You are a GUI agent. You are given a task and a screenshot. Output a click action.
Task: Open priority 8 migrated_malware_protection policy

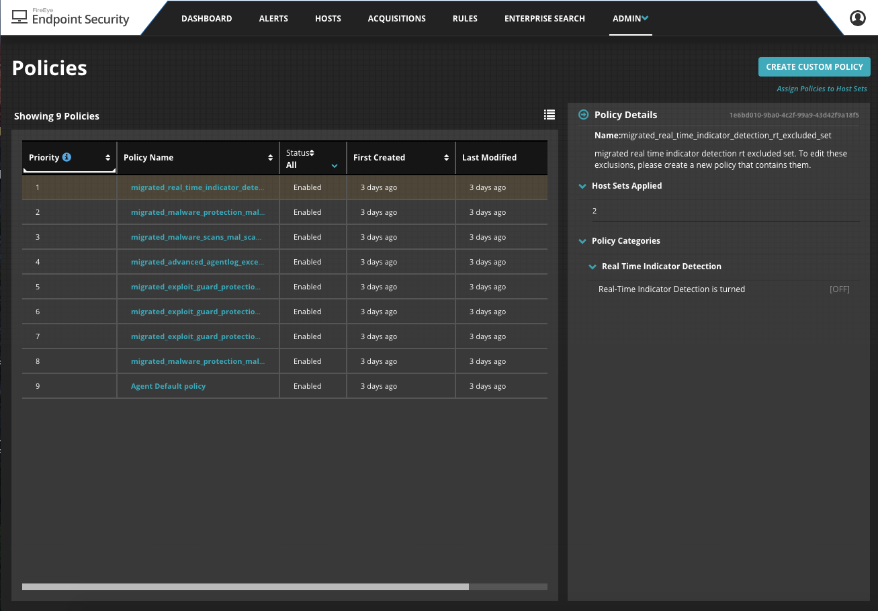(x=197, y=361)
